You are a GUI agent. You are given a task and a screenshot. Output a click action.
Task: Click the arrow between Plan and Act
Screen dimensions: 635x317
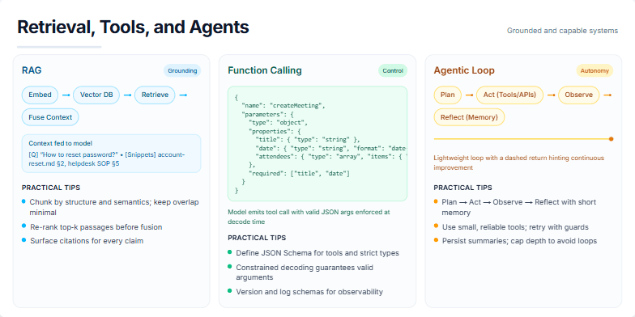470,95
